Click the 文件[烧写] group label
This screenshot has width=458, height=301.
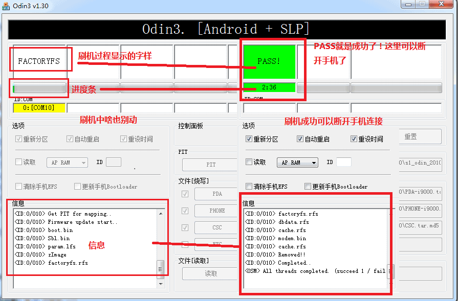[193, 181]
